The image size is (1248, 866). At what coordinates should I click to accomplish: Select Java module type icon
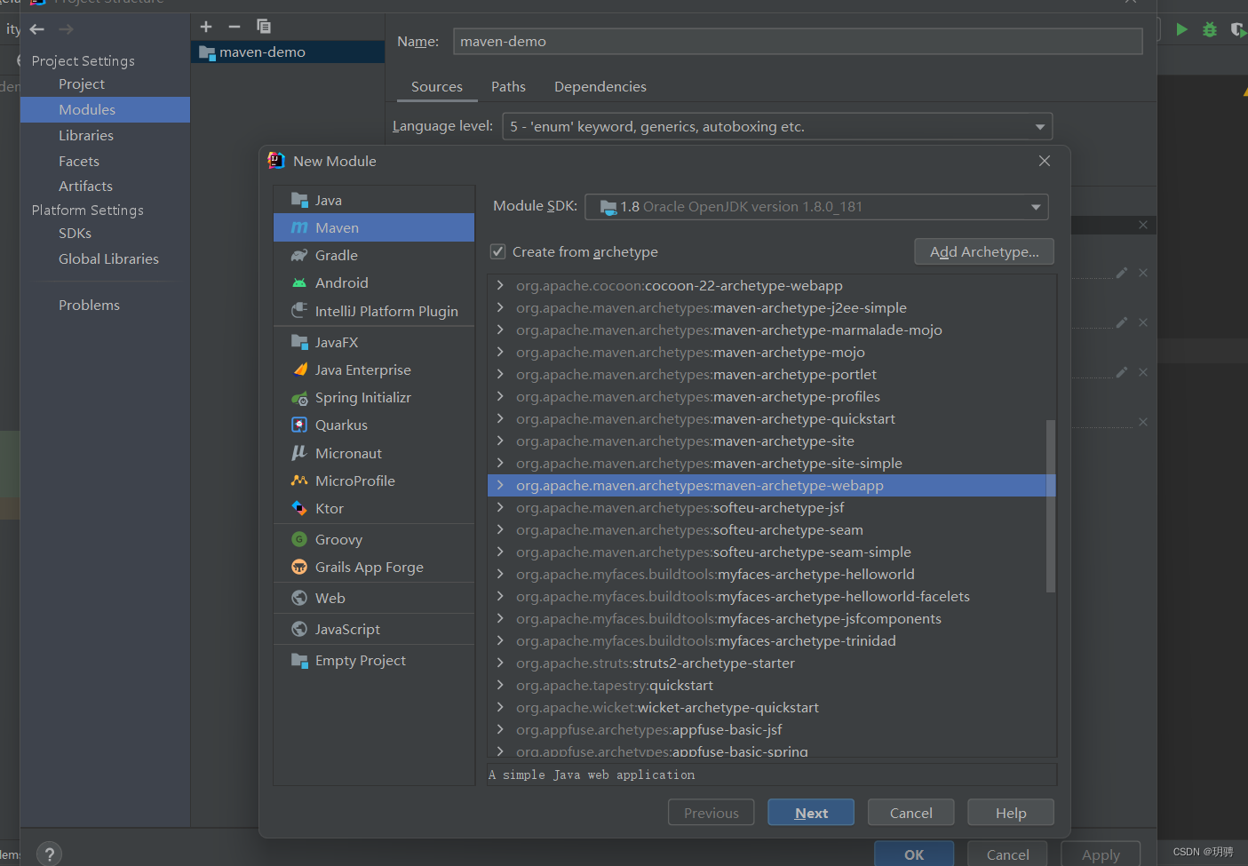[299, 200]
